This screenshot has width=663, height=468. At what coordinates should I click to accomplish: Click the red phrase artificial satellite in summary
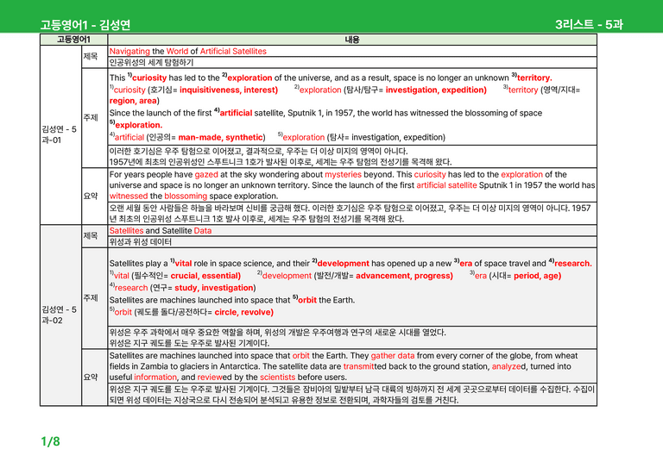tap(446, 185)
